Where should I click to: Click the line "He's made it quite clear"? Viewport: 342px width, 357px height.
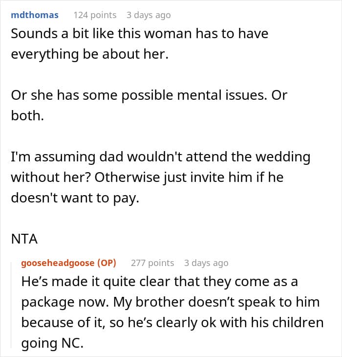click(x=158, y=282)
